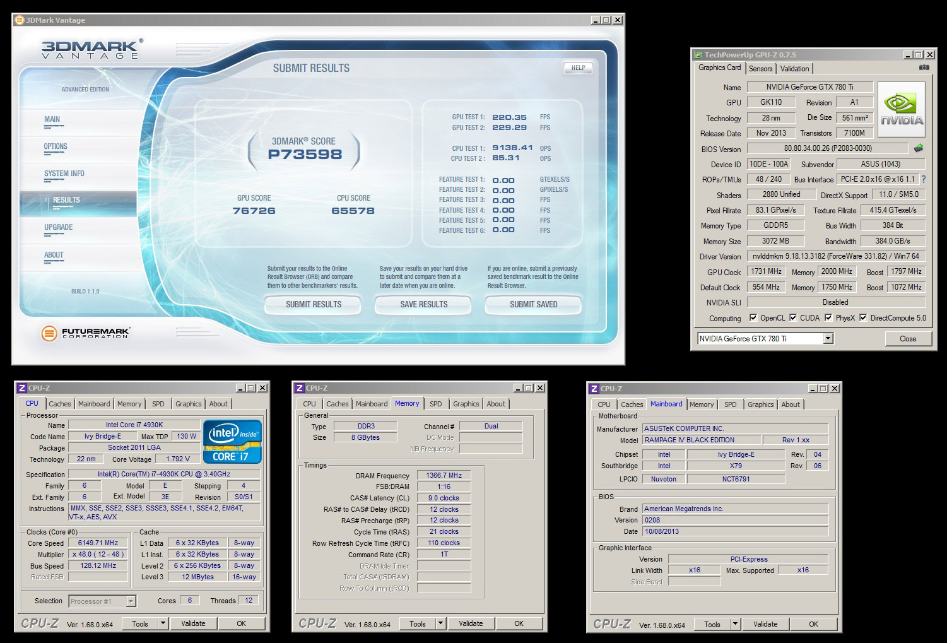The height and width of the screenshot is (643, 947).
Task: Click the motherboard model RAMPAGE IV BLACK EDITION
Action: (x=702, y=440)
